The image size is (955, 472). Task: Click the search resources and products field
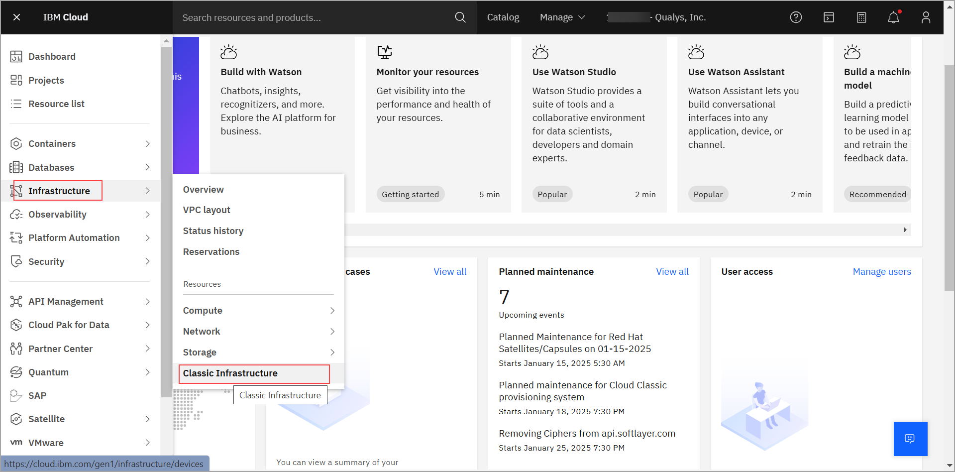coord(314,17)
